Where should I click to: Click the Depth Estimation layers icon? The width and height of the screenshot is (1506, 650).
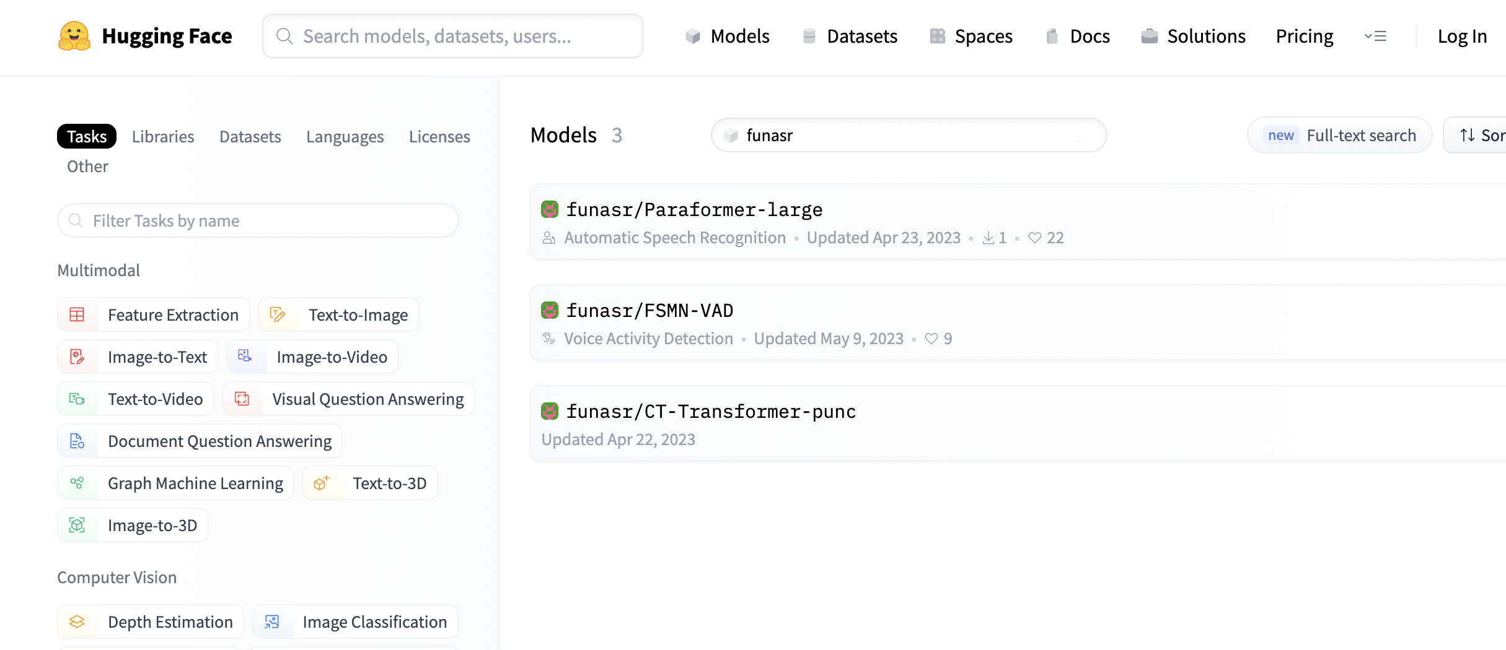77,622
